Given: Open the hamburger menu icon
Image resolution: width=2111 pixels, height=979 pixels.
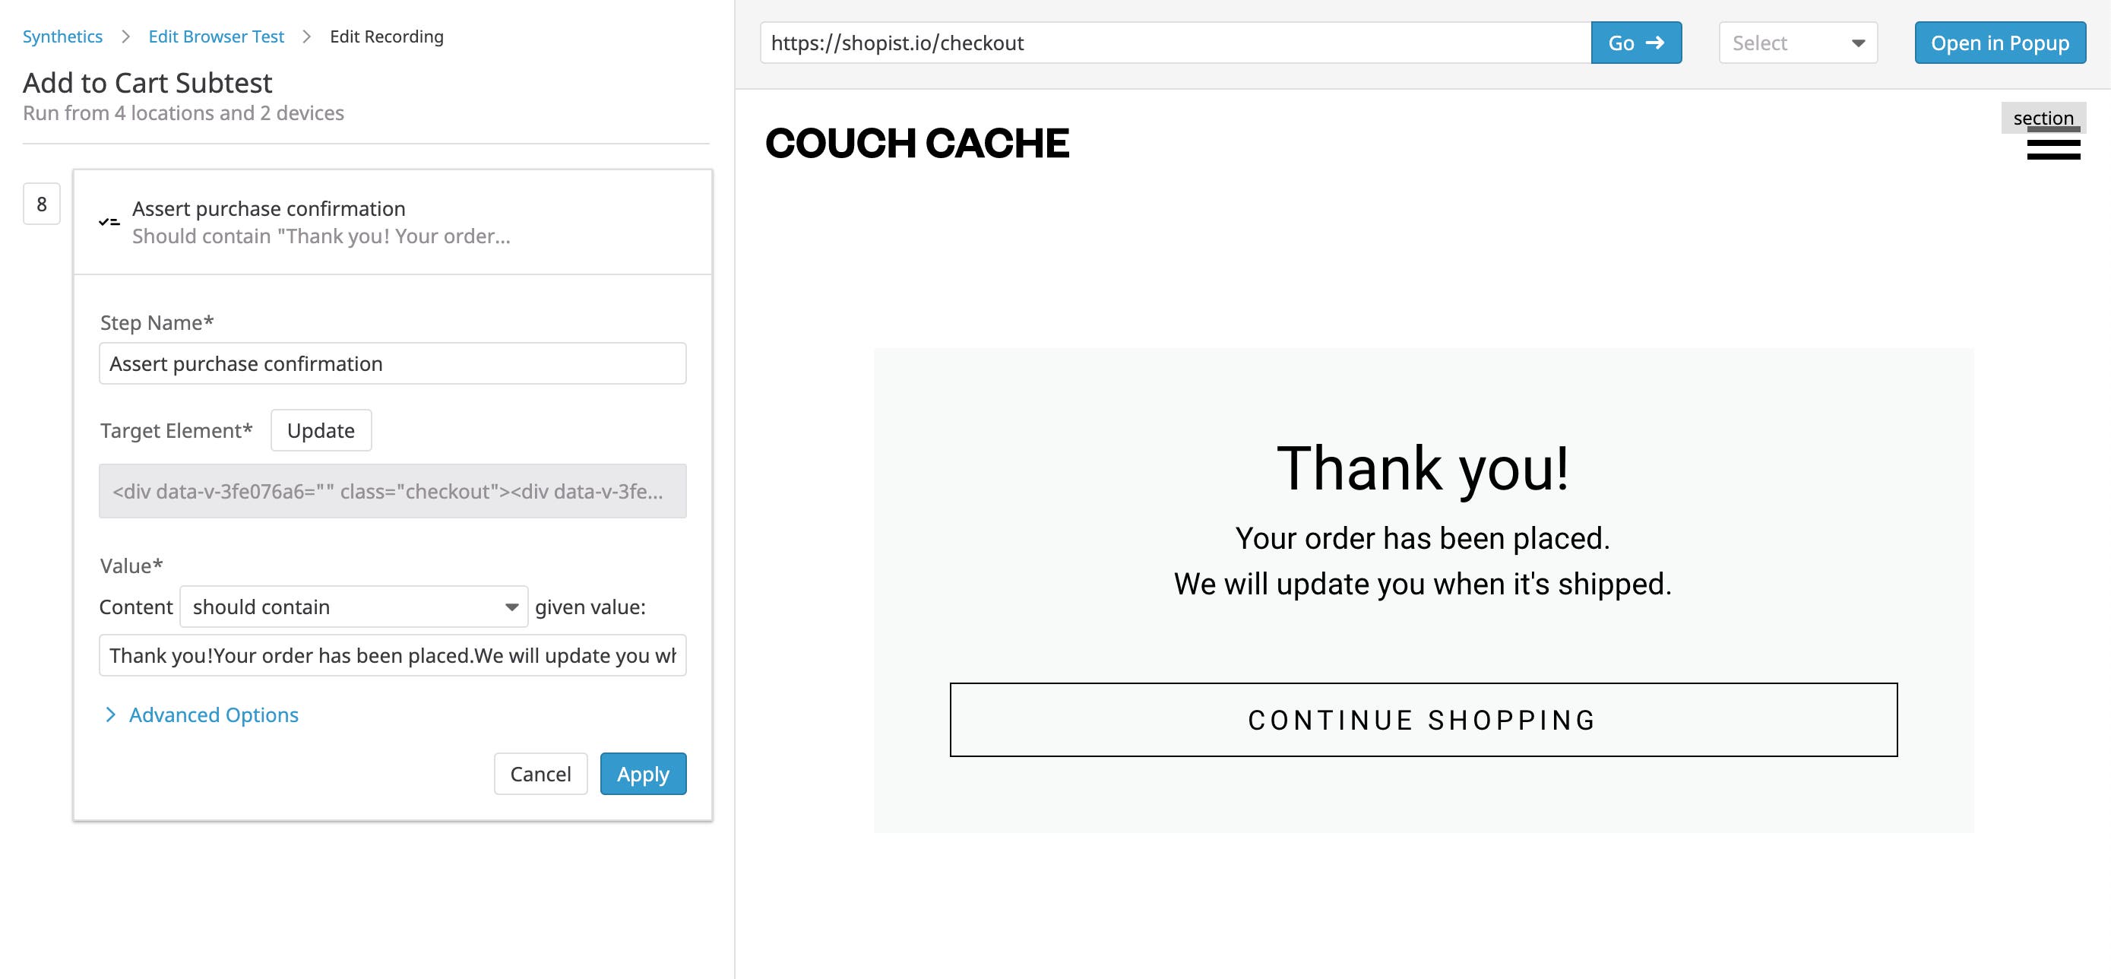Looking at the screenshot, I should click(x=2052, y=147).
